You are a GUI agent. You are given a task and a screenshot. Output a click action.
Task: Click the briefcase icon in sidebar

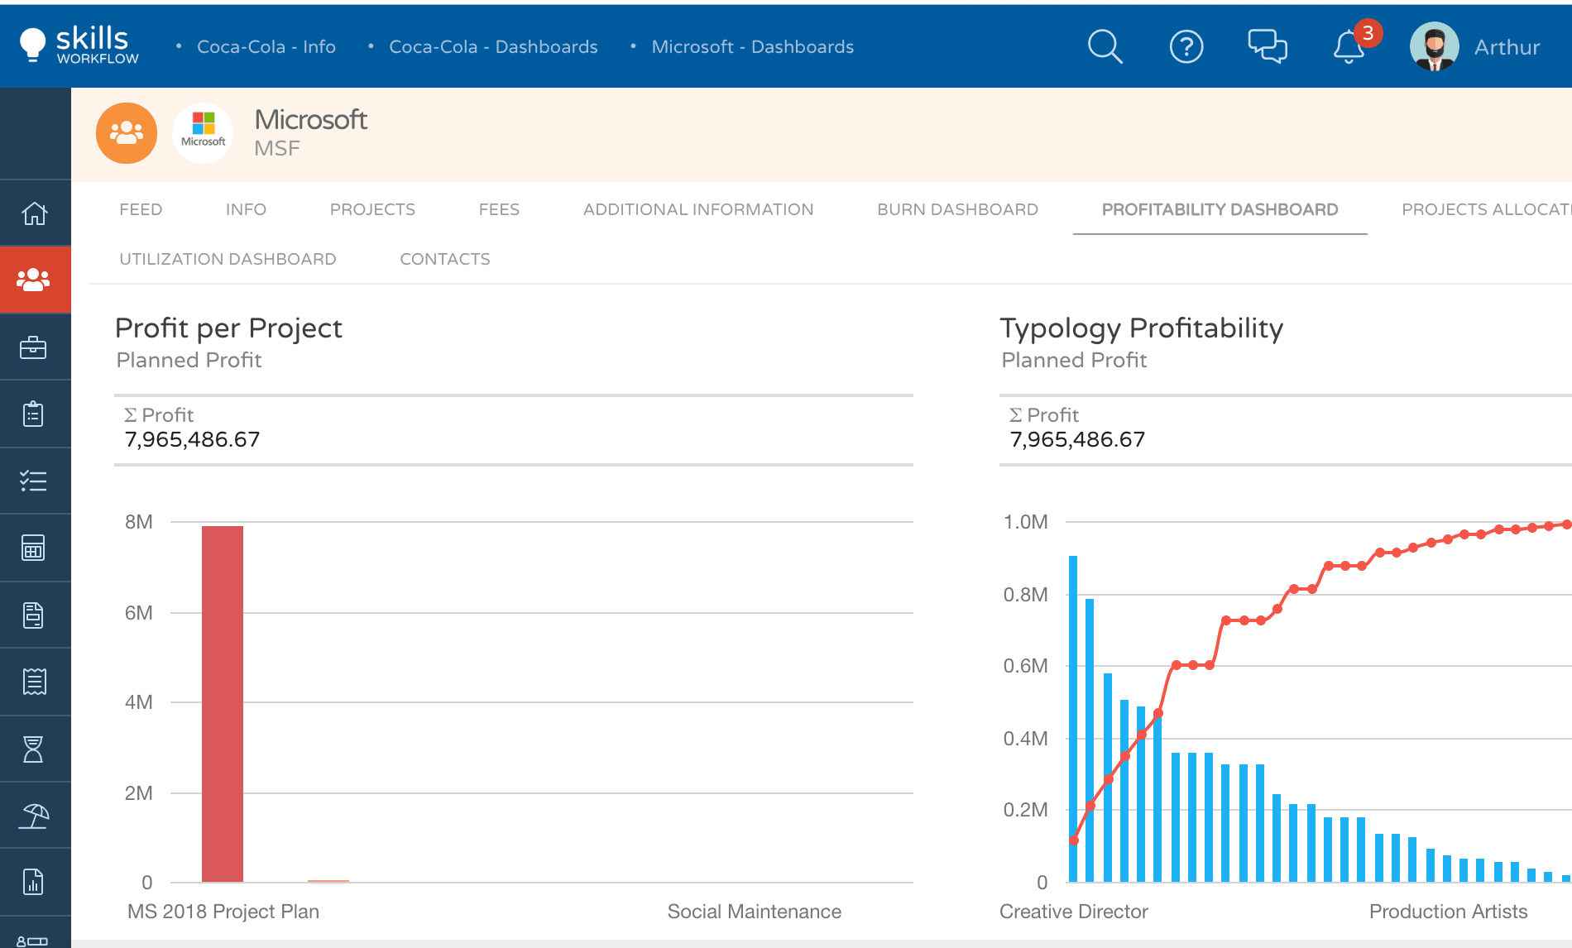point(35,347)
